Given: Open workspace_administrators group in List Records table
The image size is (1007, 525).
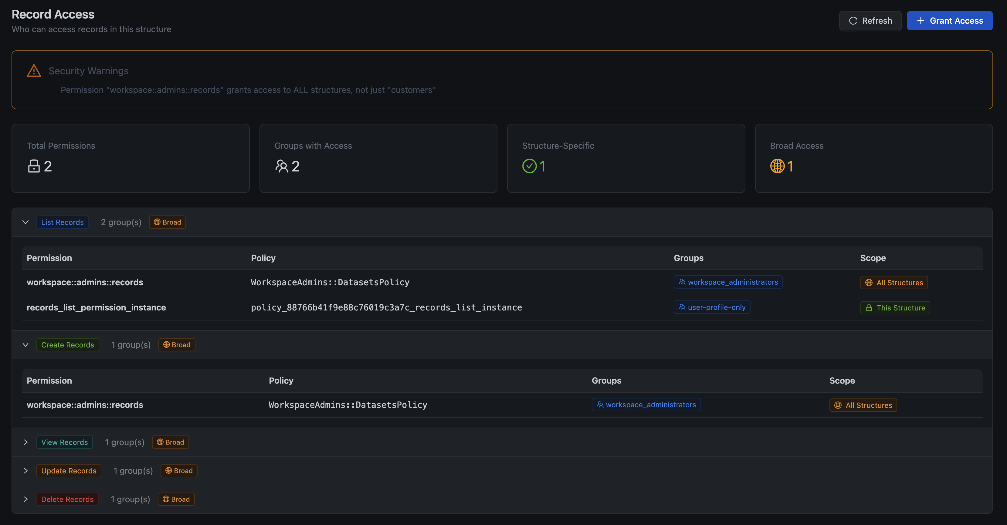Looking at the screenshot, I should (728, 282).
